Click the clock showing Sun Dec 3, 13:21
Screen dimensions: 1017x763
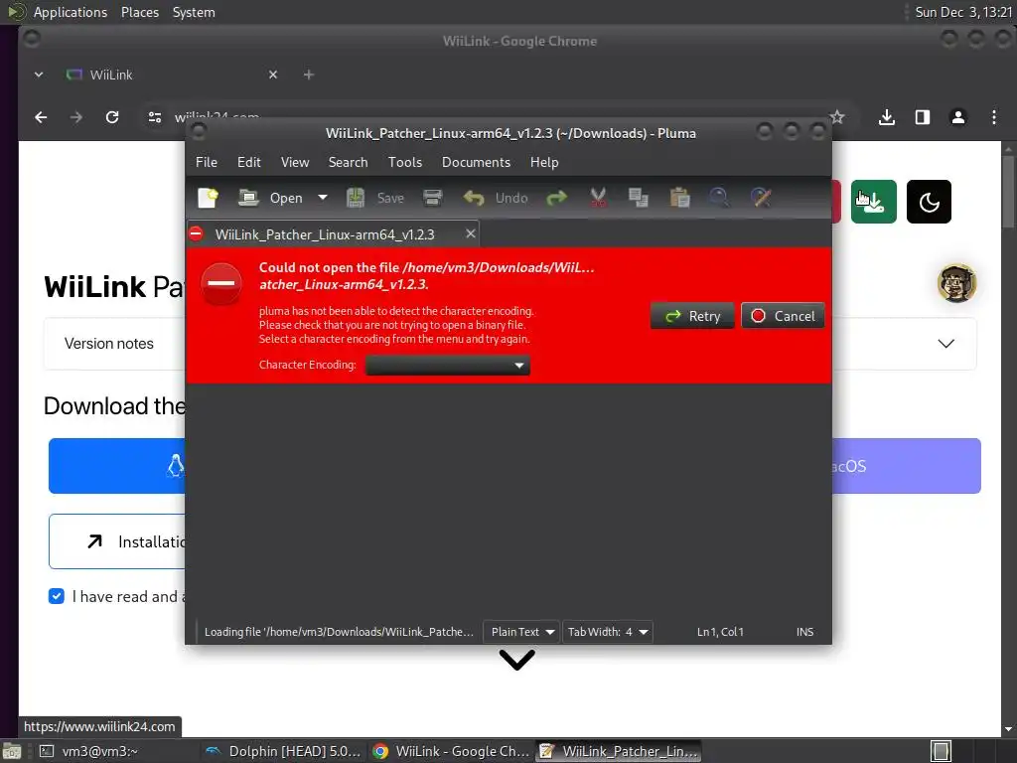(x=963, y=12)
